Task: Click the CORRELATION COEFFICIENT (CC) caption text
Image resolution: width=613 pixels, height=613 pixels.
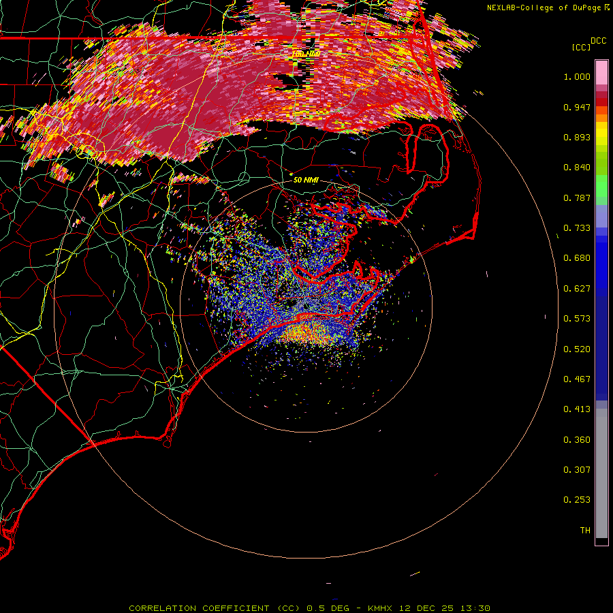Action: pyautogui.click(x=215, y=608)
